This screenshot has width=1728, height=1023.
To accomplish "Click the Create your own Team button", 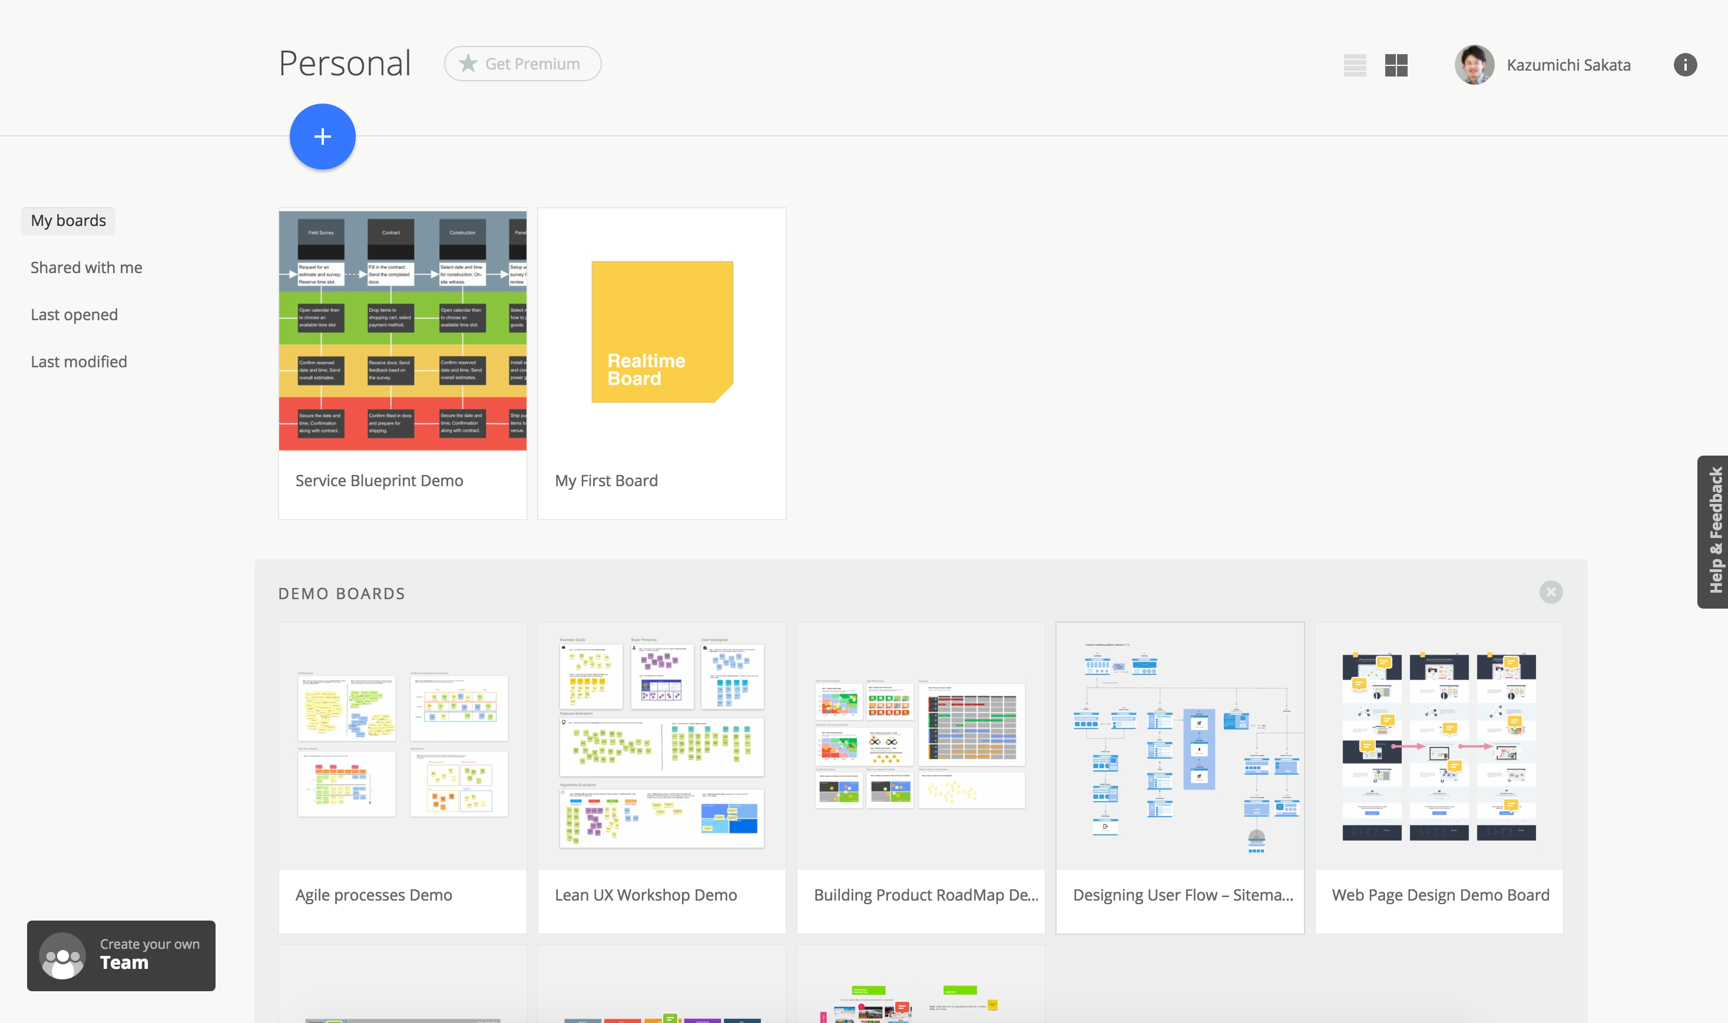I will [121, 955].
